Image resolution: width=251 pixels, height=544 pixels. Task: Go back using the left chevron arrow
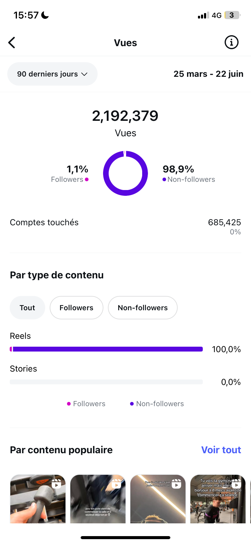[x=12, y=43]
